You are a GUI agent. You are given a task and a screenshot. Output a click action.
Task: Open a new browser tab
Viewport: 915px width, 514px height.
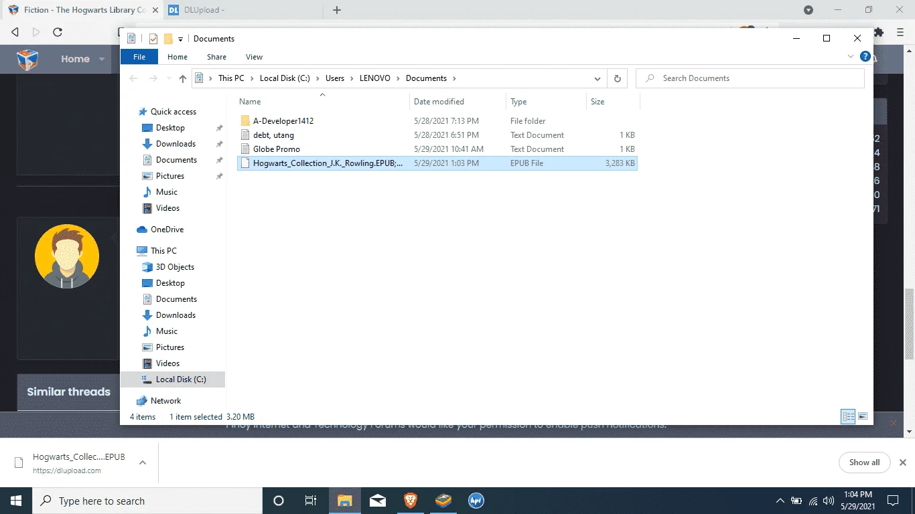337,10
